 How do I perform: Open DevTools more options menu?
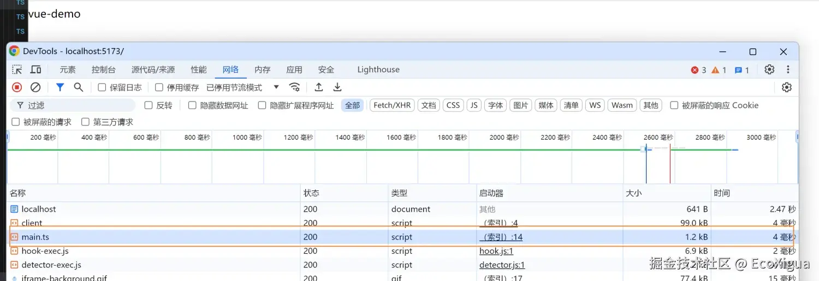tap(788, 69)
